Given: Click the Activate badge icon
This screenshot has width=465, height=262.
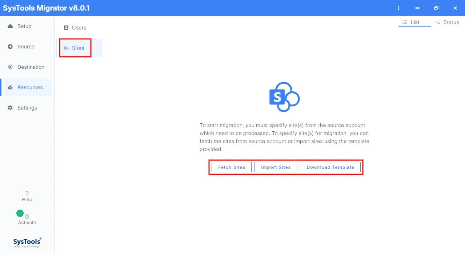Looking at the screenshot, I should pos(27,216).
